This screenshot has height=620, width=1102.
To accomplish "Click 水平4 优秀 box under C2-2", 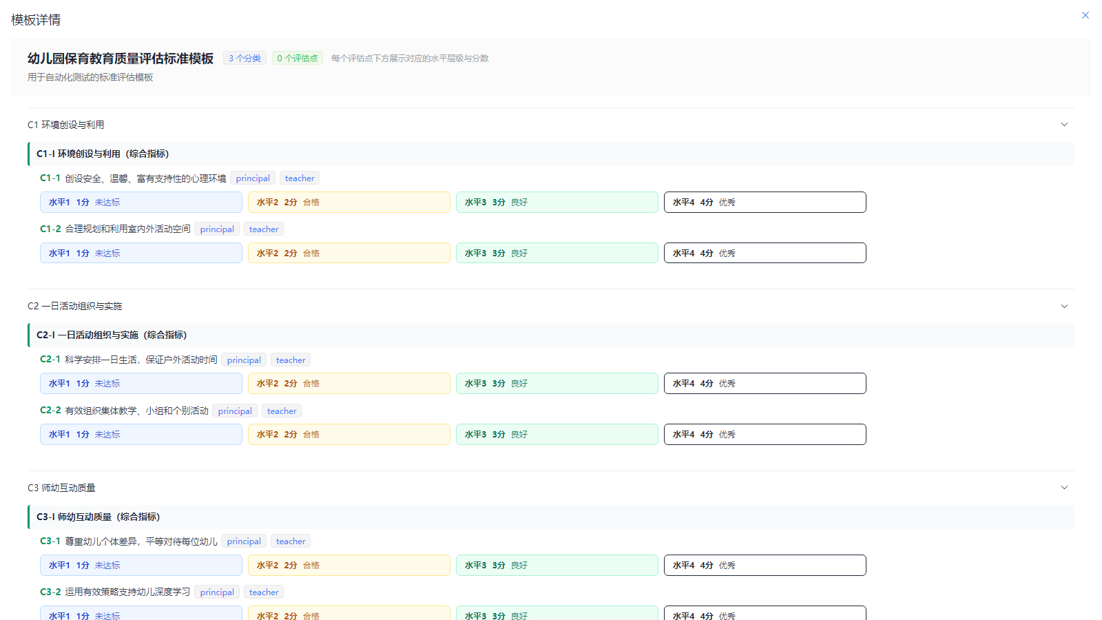I will (765, 435).
